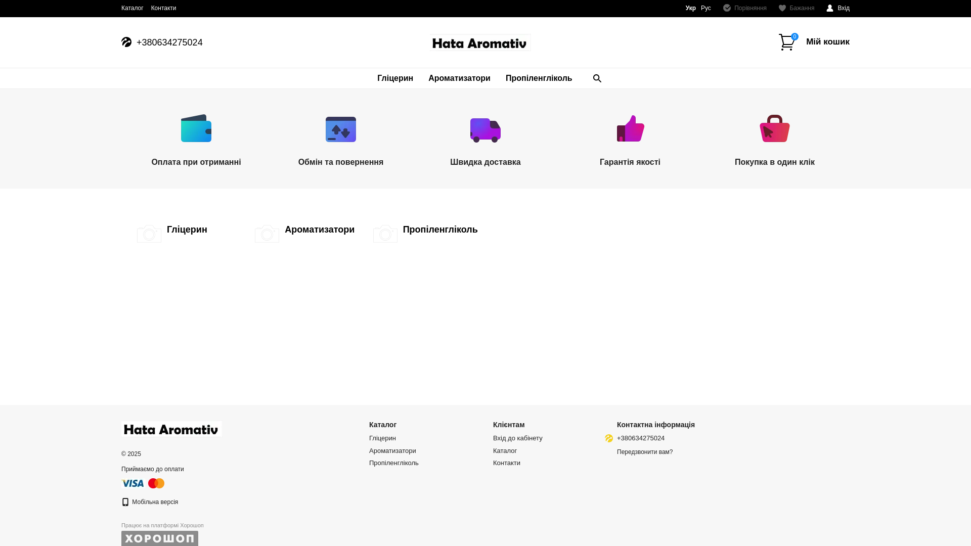This screenshot has height=546, width=971.
Task: Click the Mastercard payment logo
Action: (156, 483)
